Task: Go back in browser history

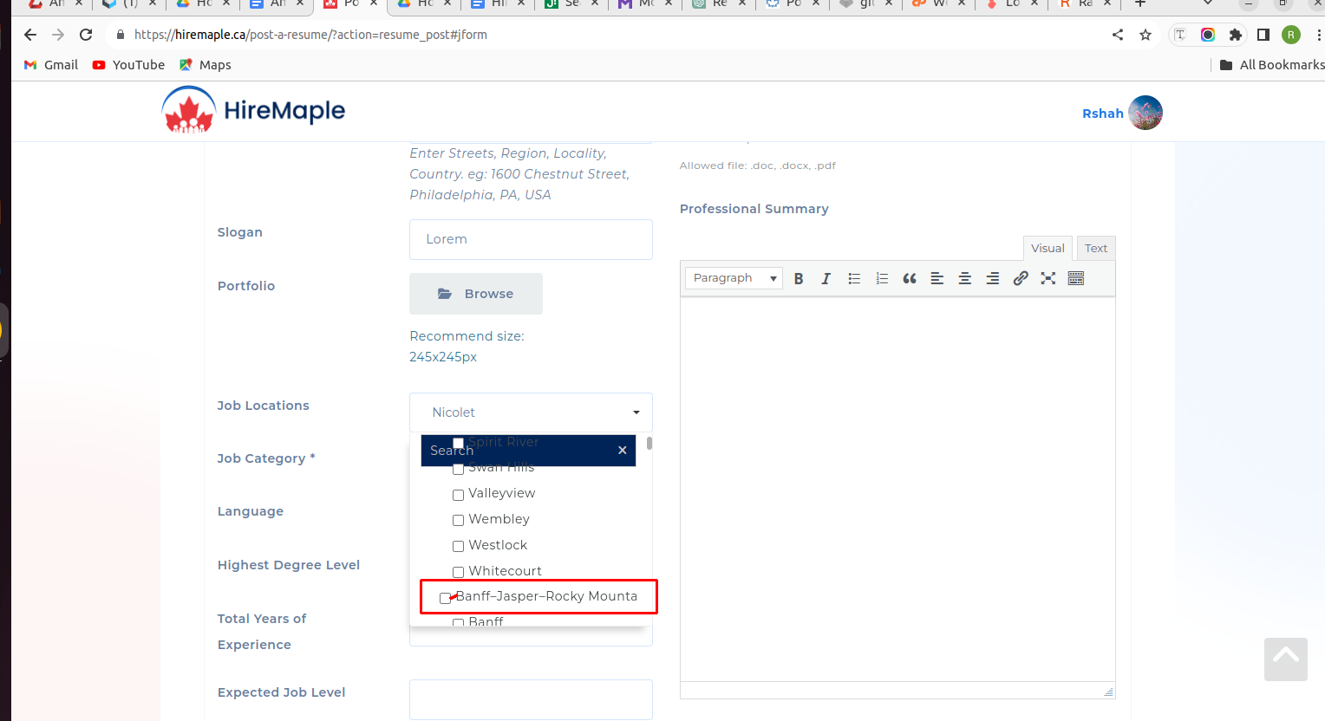Action: pyautogui.click(x=30, y=35)
